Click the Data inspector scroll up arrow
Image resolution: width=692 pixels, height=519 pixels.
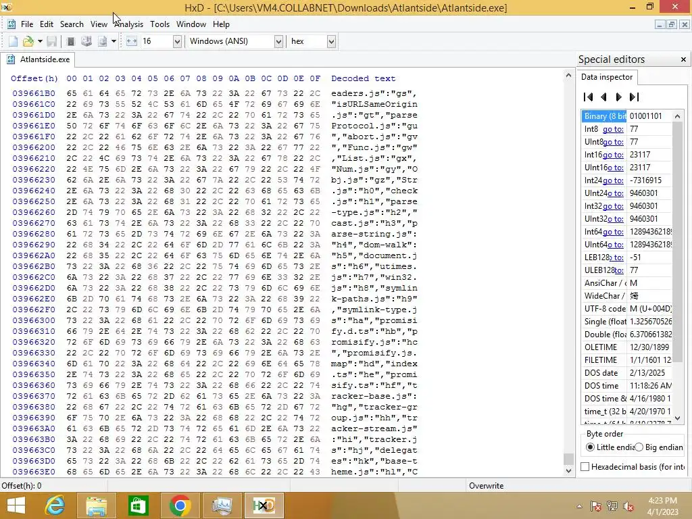pyautogui.click(x=677, y=116)
